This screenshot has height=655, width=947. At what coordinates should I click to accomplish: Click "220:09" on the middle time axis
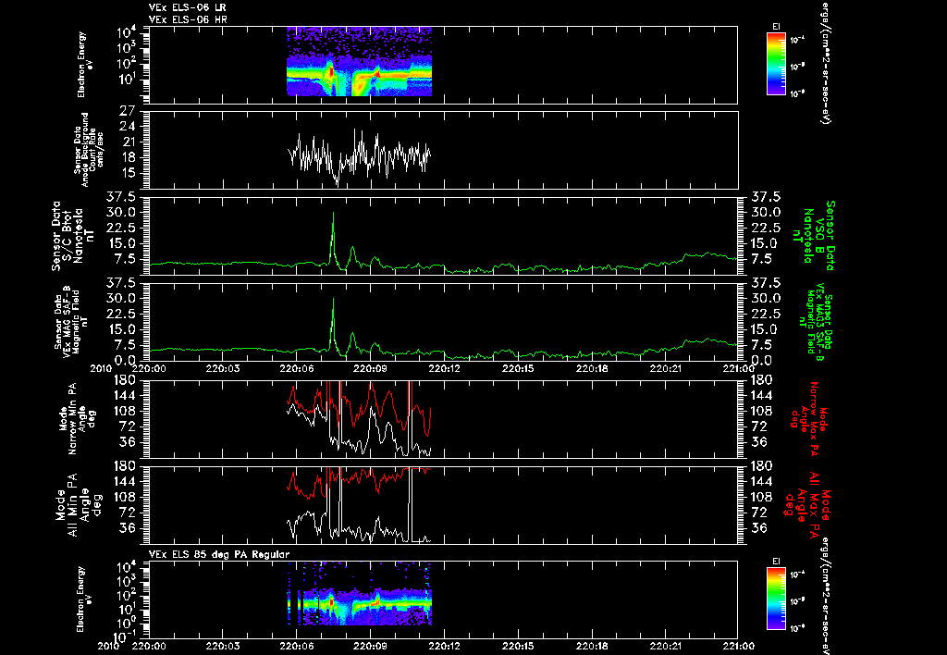point(370,368)
